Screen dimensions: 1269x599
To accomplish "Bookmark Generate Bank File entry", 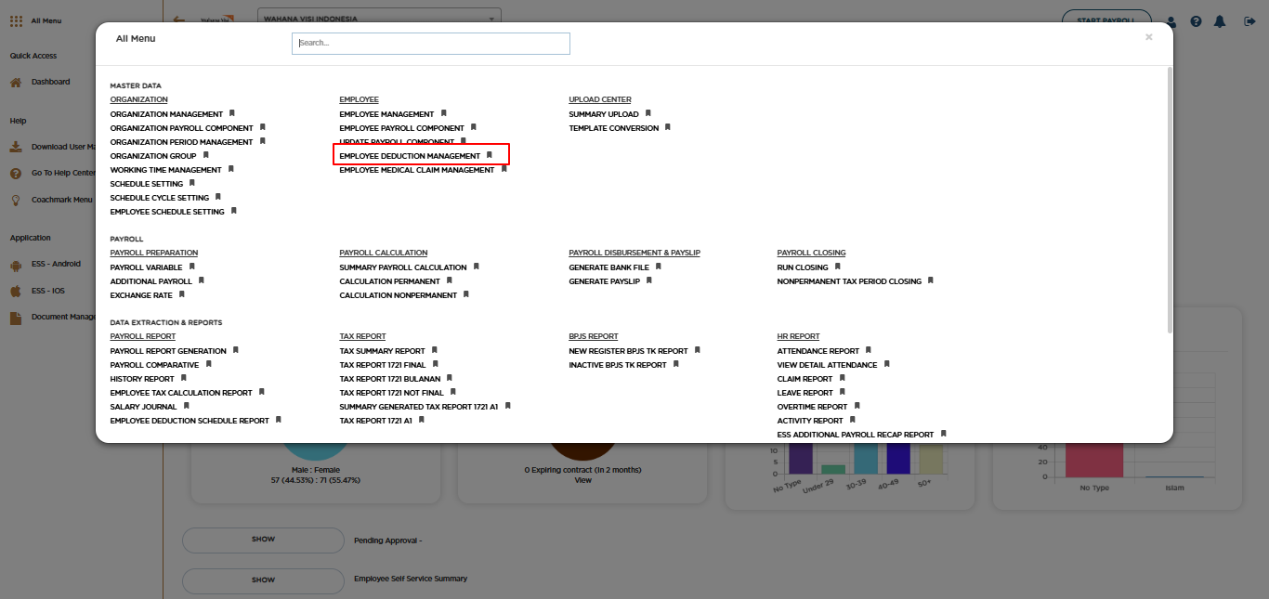I will pos(659,267).
